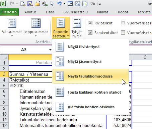Open the Tiedosto file tab
Screen dimensions: 152x129
click(x=9, y=12)
